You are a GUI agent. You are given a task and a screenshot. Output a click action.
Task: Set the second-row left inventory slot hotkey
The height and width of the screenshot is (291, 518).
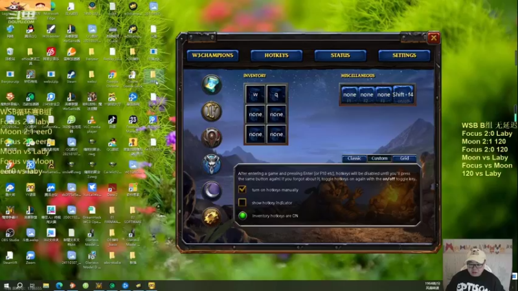pyautogui.click(x=255, y=114)
